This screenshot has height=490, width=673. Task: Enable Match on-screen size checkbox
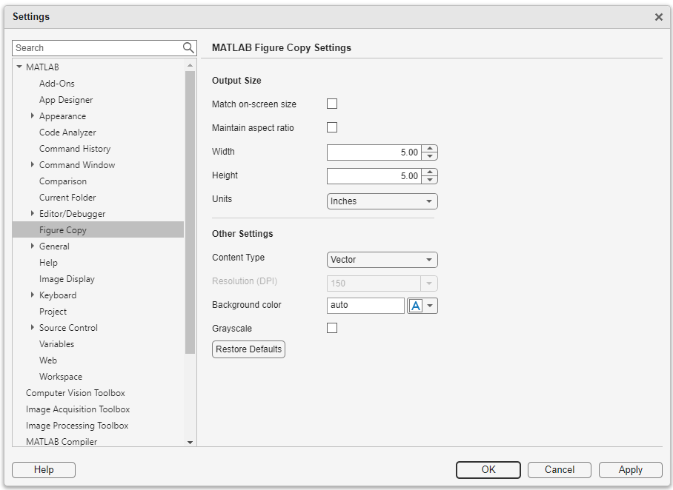tap(332, 104)
